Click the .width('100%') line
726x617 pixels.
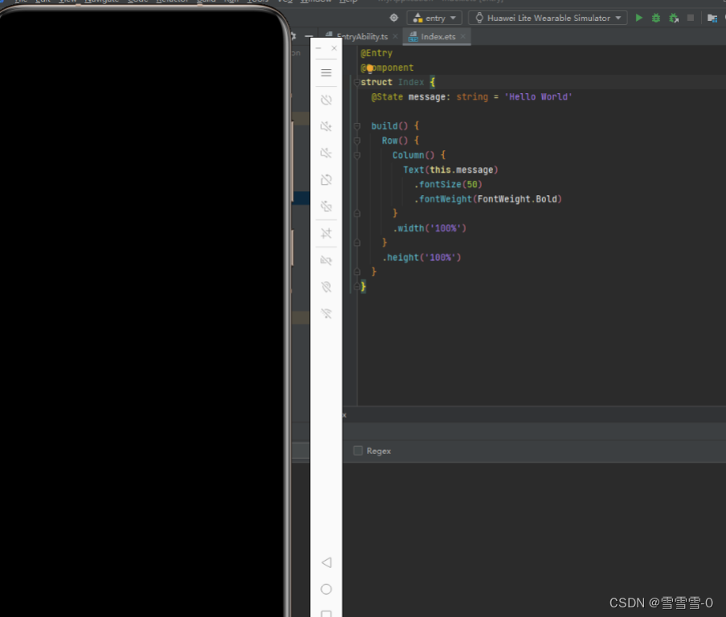pos(430,228)
